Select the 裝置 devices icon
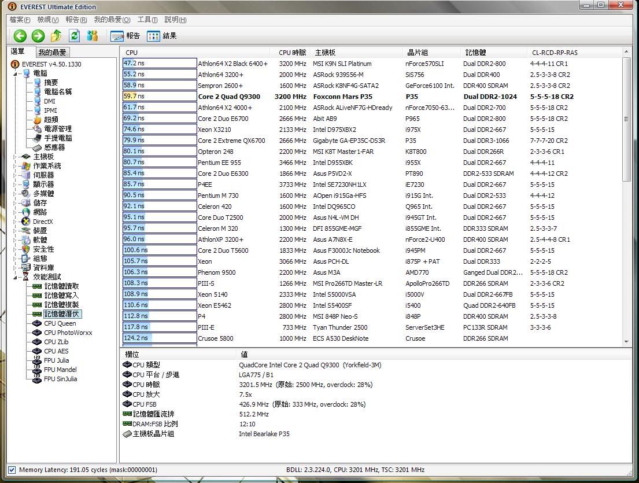The width and height of the screenshot is (639, 483). pos(26,231)
